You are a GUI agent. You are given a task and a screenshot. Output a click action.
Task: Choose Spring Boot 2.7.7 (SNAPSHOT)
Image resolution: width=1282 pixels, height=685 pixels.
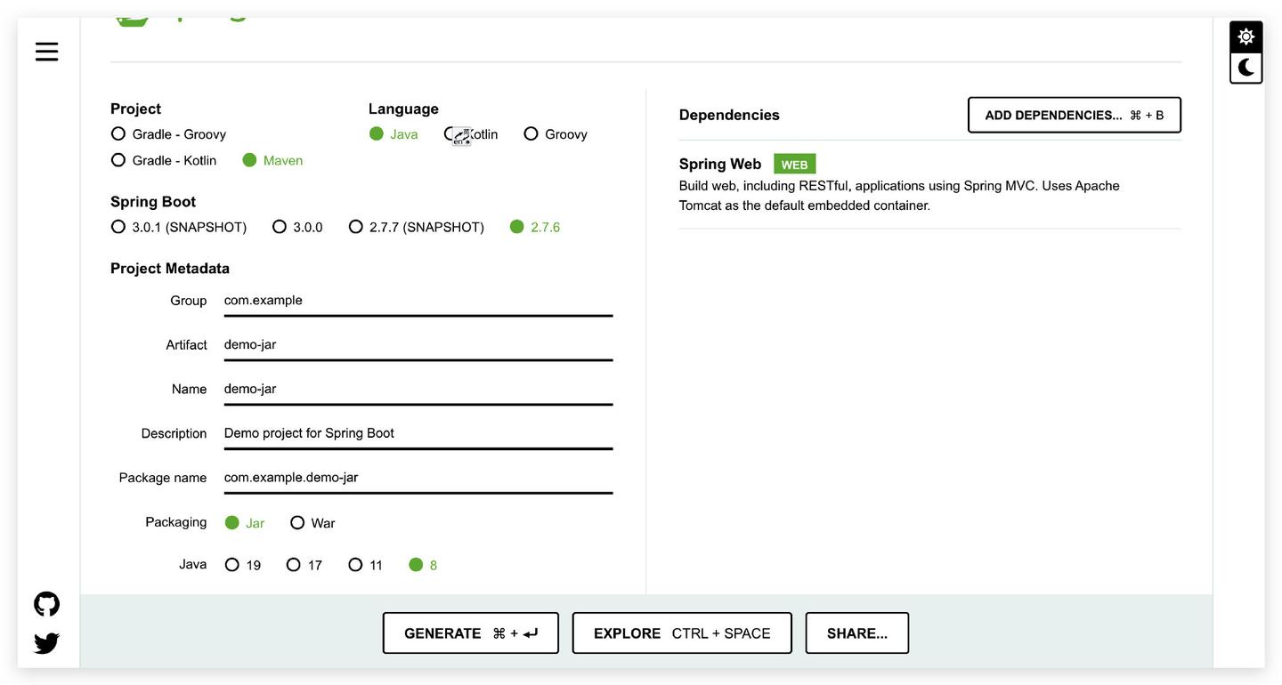[356, 227]
